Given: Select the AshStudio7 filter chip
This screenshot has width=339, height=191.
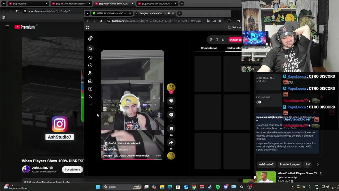Looking at the screenshot, I should 266,164.
